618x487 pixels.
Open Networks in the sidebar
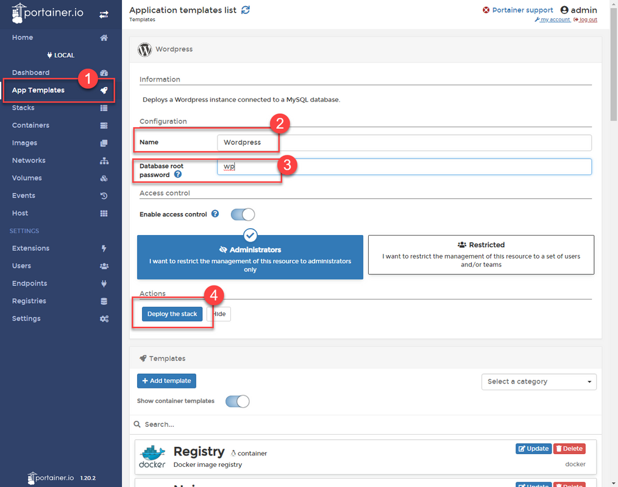pyautogui.click(x=29, y=160)
